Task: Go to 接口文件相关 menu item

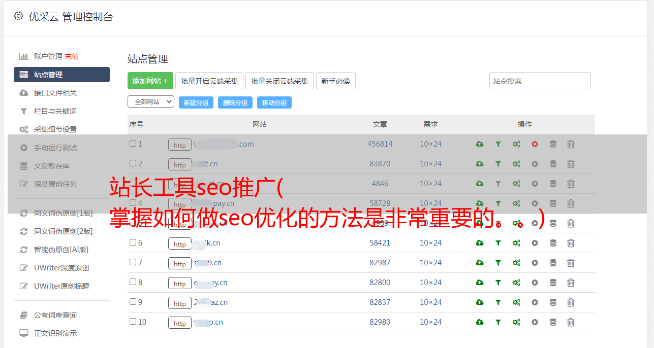Action: (x=55, y=93)
